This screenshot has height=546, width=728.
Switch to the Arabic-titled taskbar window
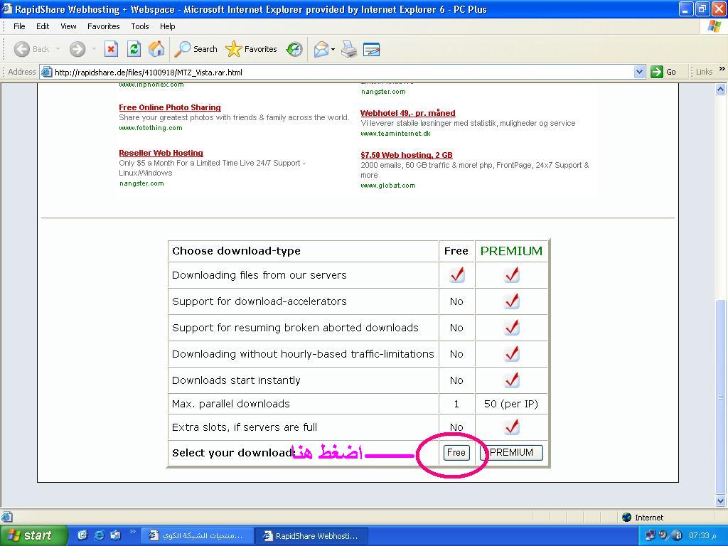197,536
